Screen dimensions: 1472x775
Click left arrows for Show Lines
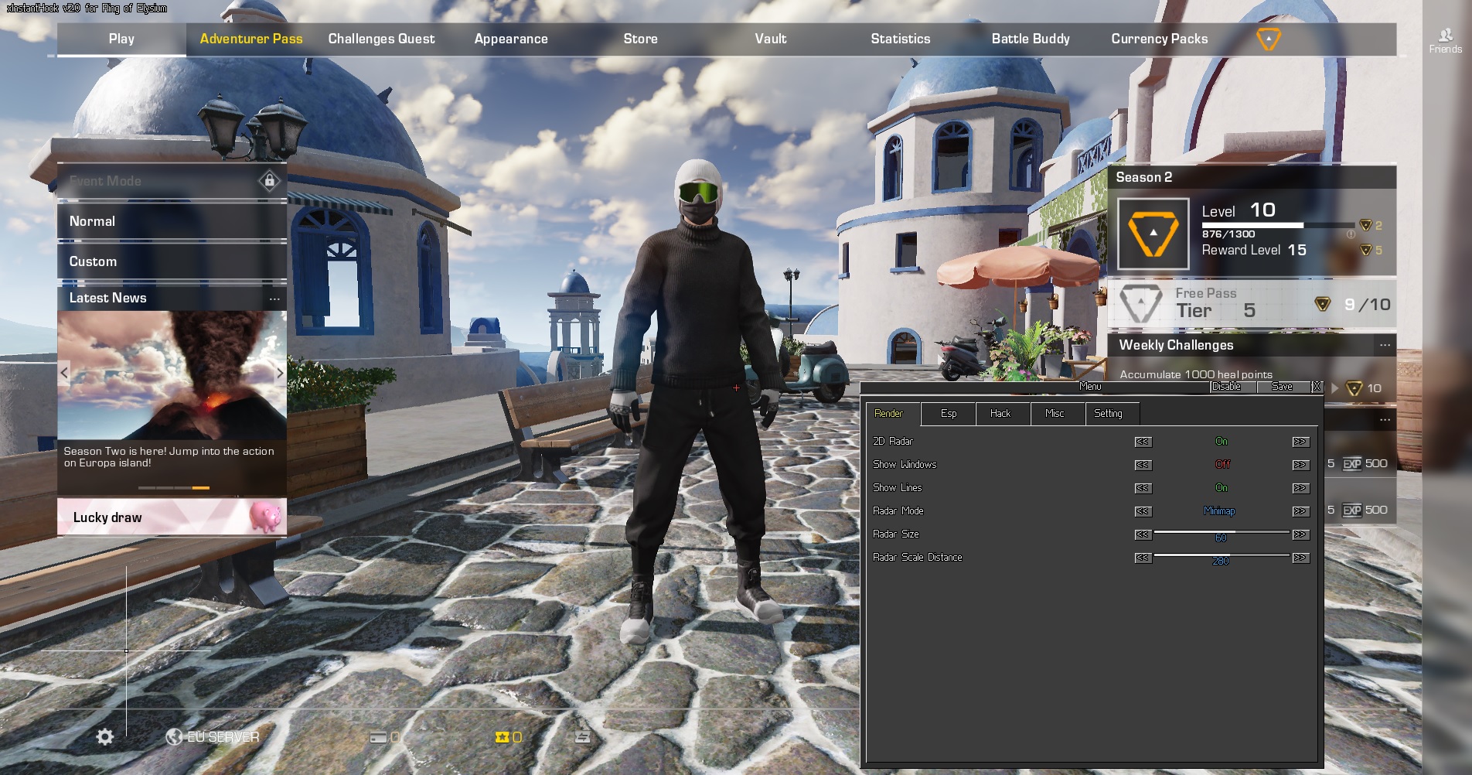(1143, 488)
